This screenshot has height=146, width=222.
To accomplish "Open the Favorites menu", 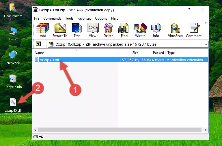I will coord(84,18).
